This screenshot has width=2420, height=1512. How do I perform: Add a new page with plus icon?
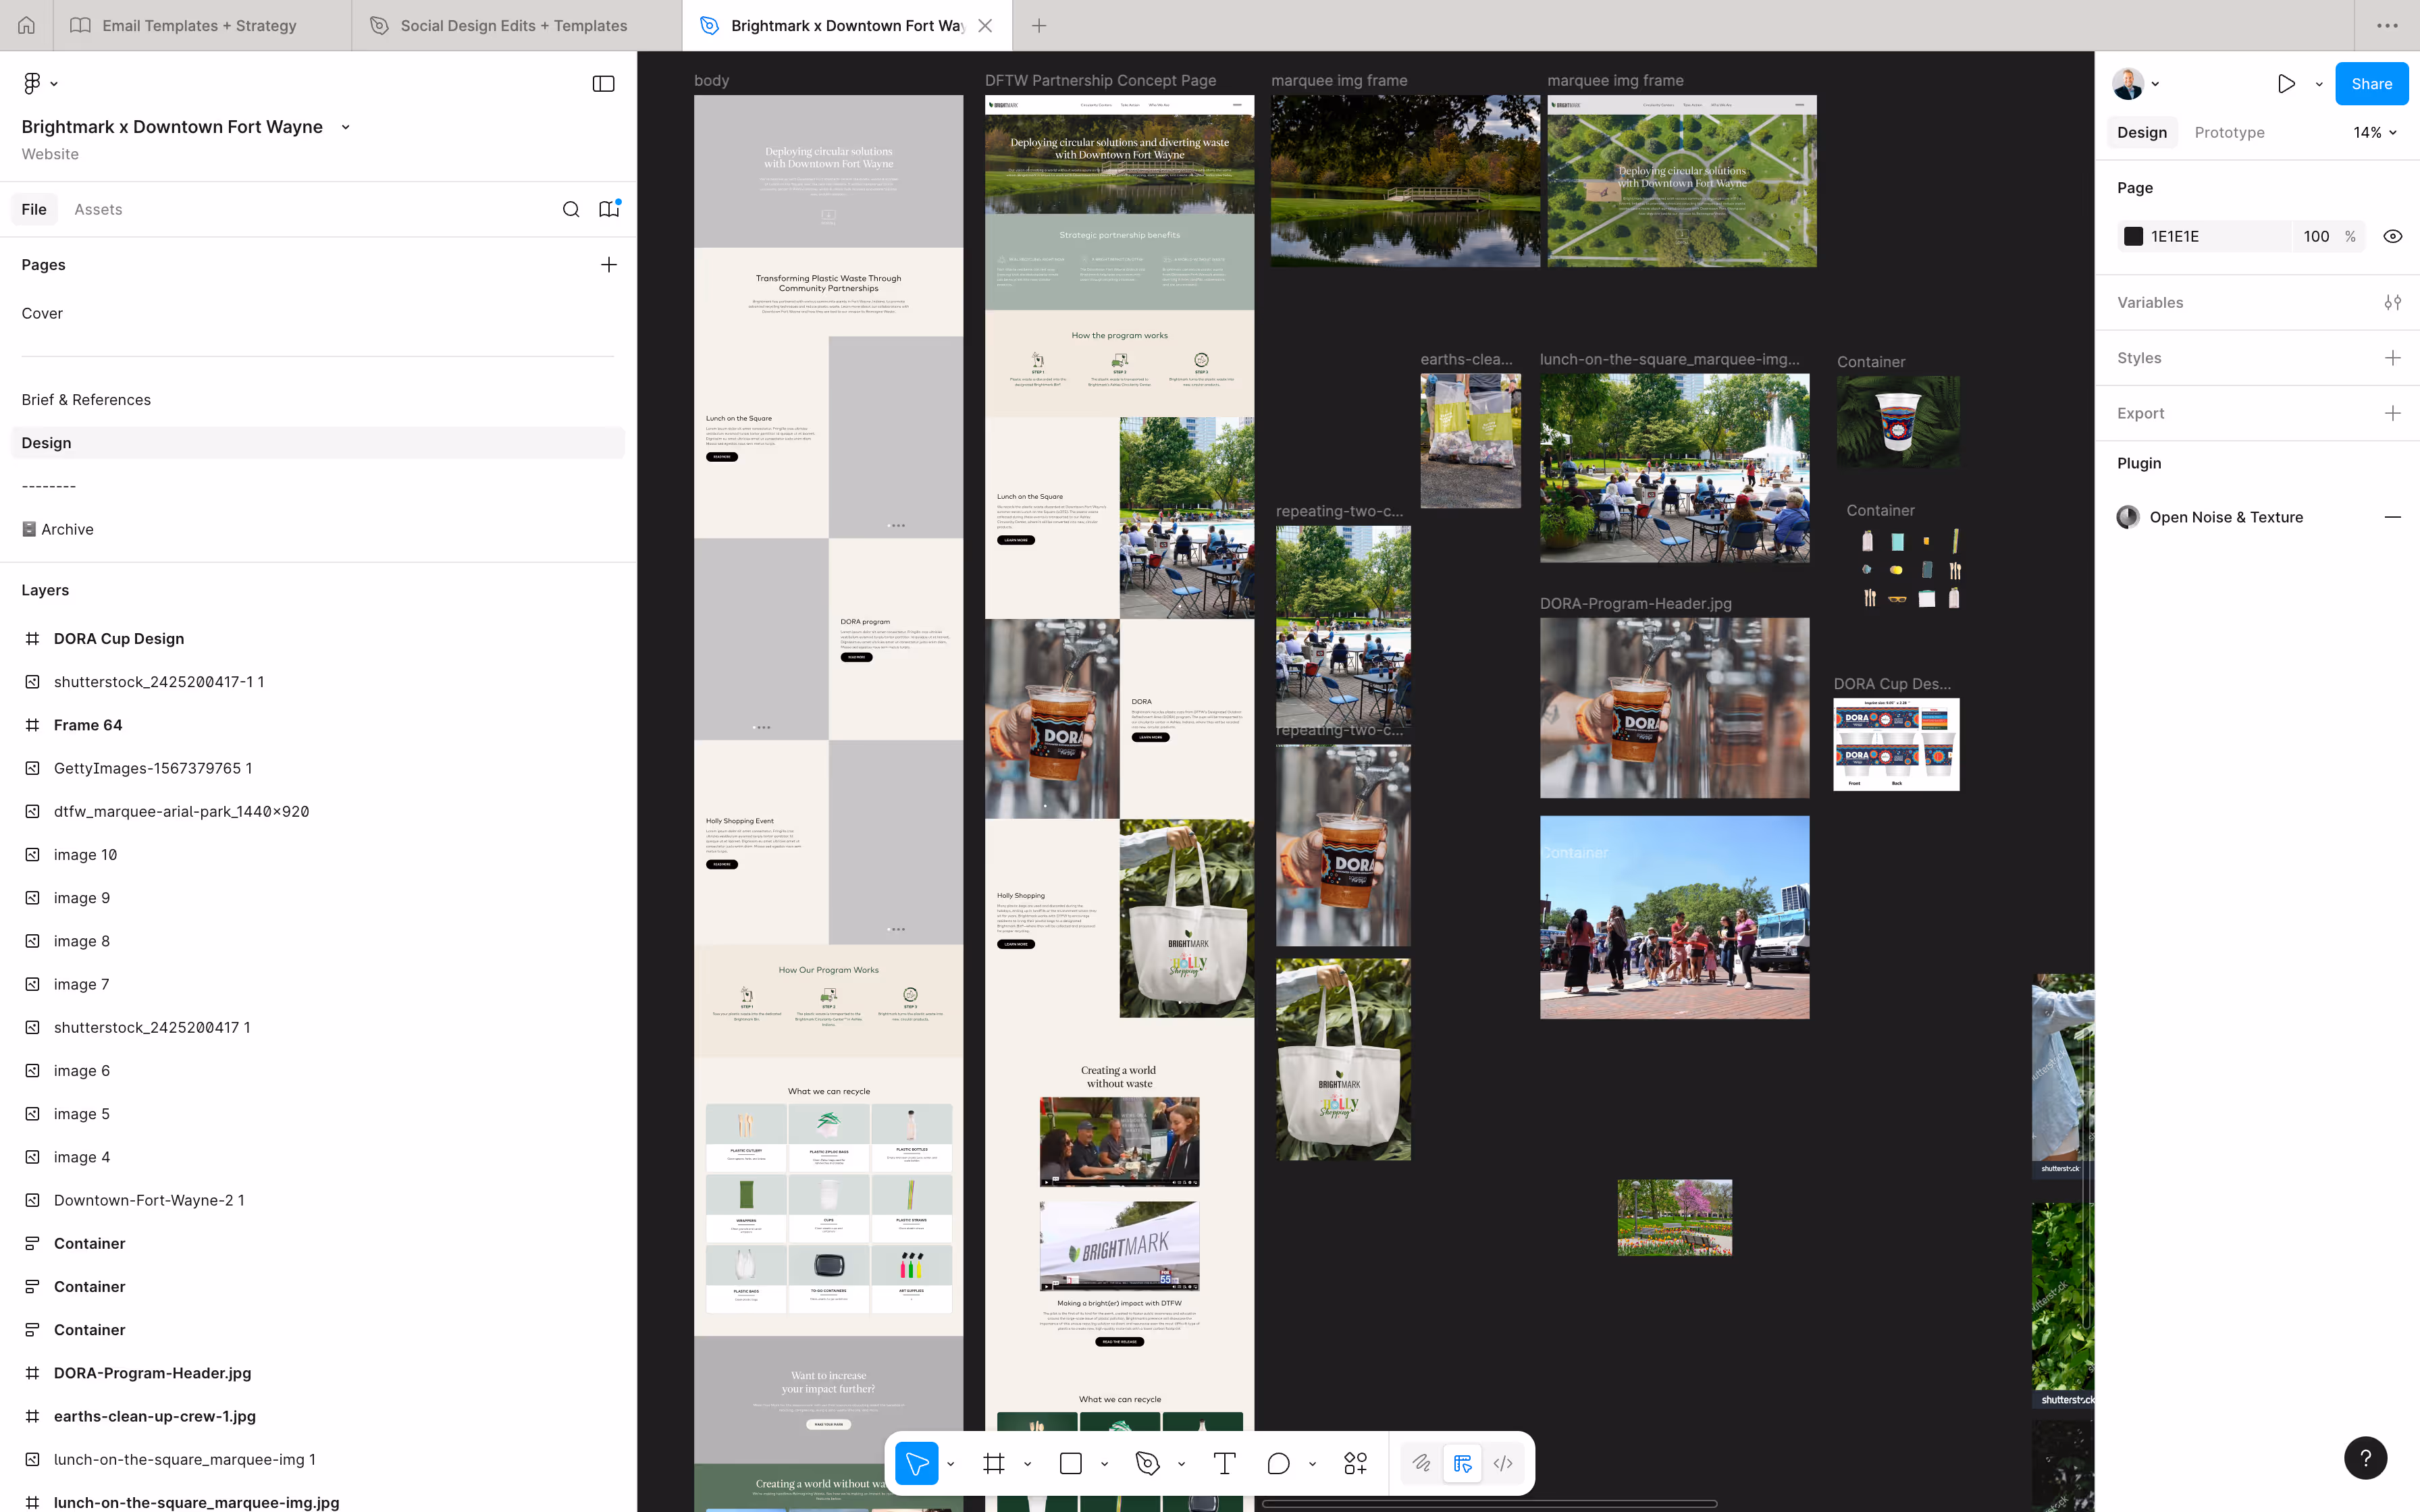click(x=609, y=265)
